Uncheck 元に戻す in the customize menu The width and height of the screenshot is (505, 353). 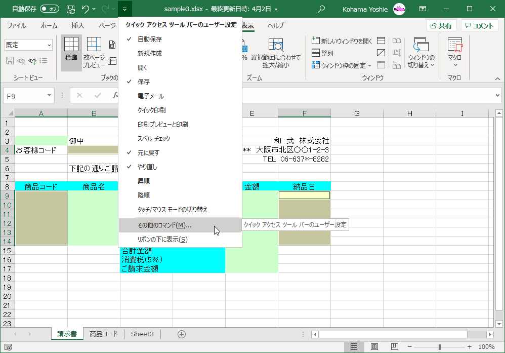(x=180, y=153)
